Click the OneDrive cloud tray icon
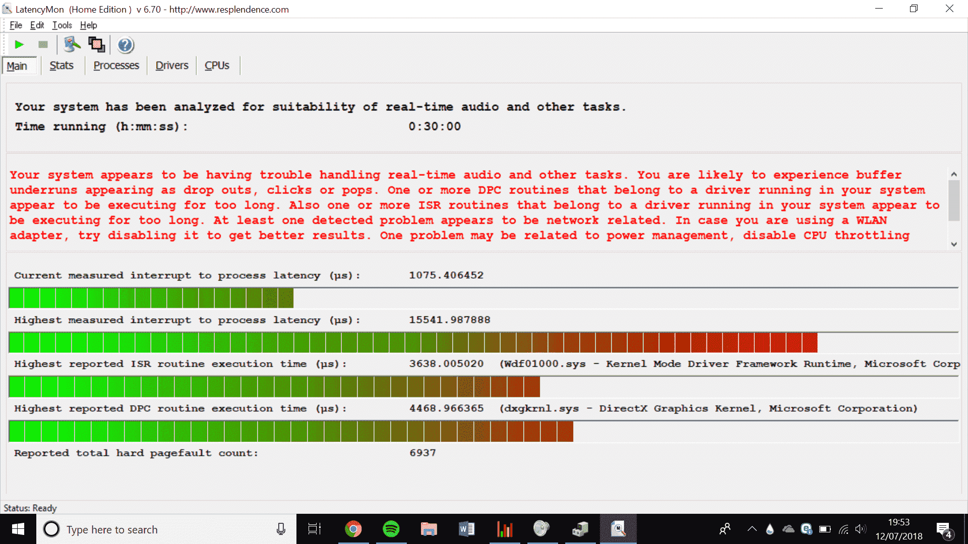The height and width of the screenshot is (544, 968). pyautogui.click(x=788, y=529)
